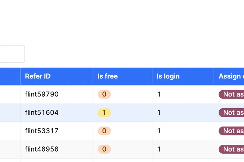Click the 0 badge in flint53317 row
Screen dimensions: 244x162
104,131
